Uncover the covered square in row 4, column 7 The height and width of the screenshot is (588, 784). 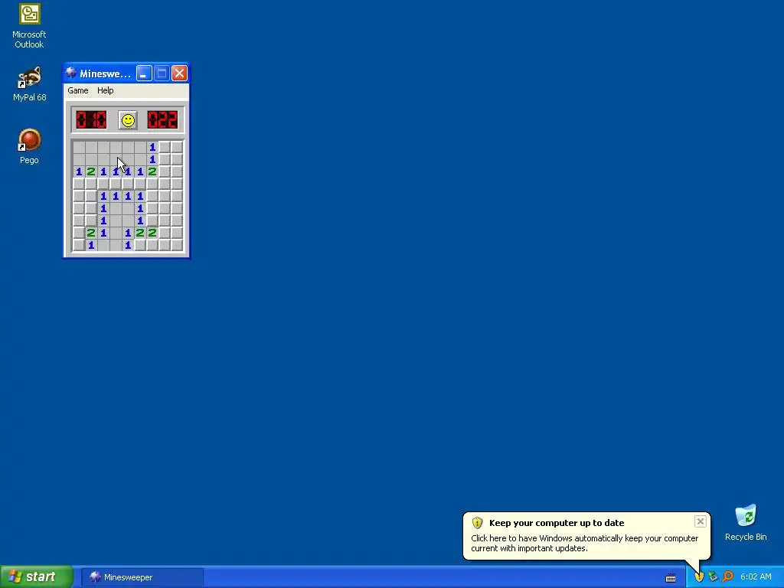[x=152, y=184]
